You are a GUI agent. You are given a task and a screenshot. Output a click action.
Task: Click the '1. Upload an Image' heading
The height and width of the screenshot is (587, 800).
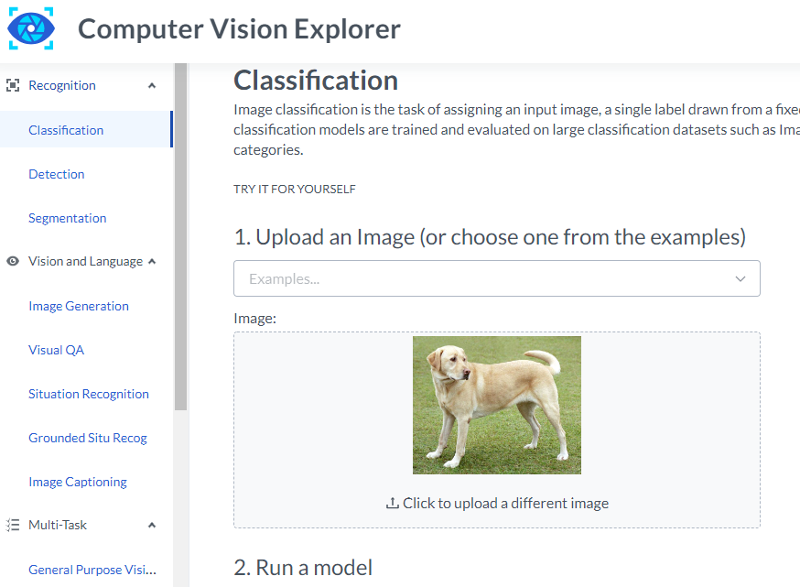490,237
